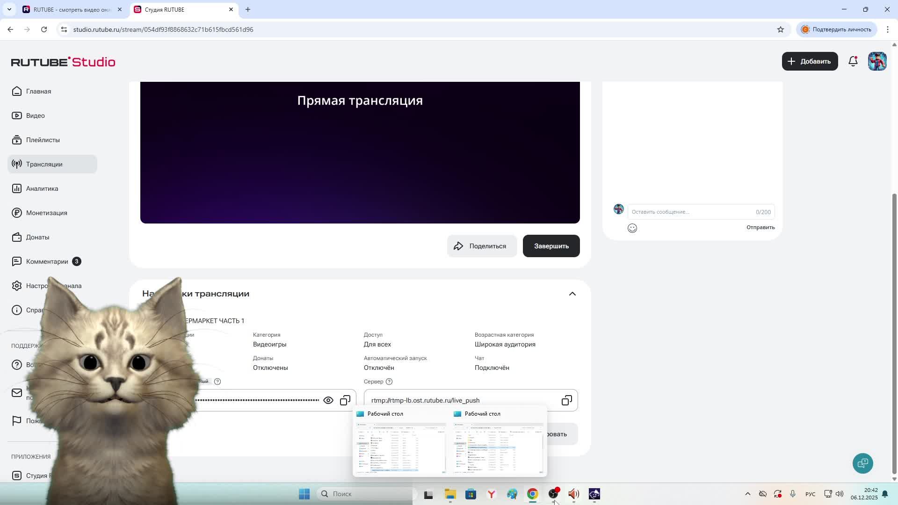Open the browser tab search dropdown
The image size is (898, 505).
click(9, 9)
